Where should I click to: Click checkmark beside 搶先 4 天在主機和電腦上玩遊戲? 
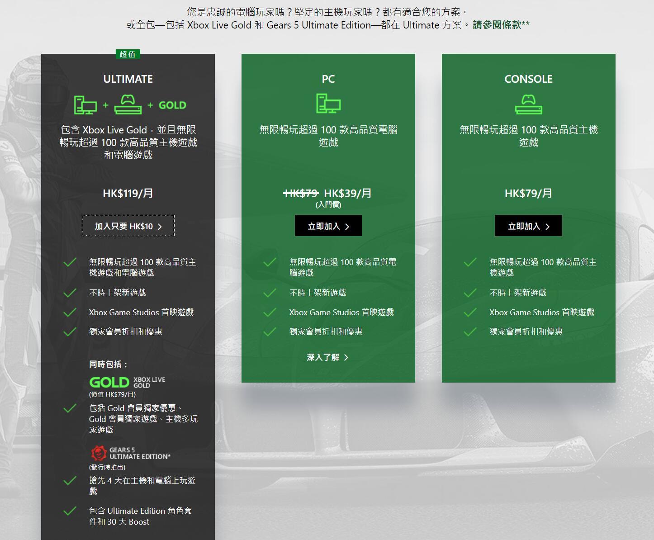70,481
